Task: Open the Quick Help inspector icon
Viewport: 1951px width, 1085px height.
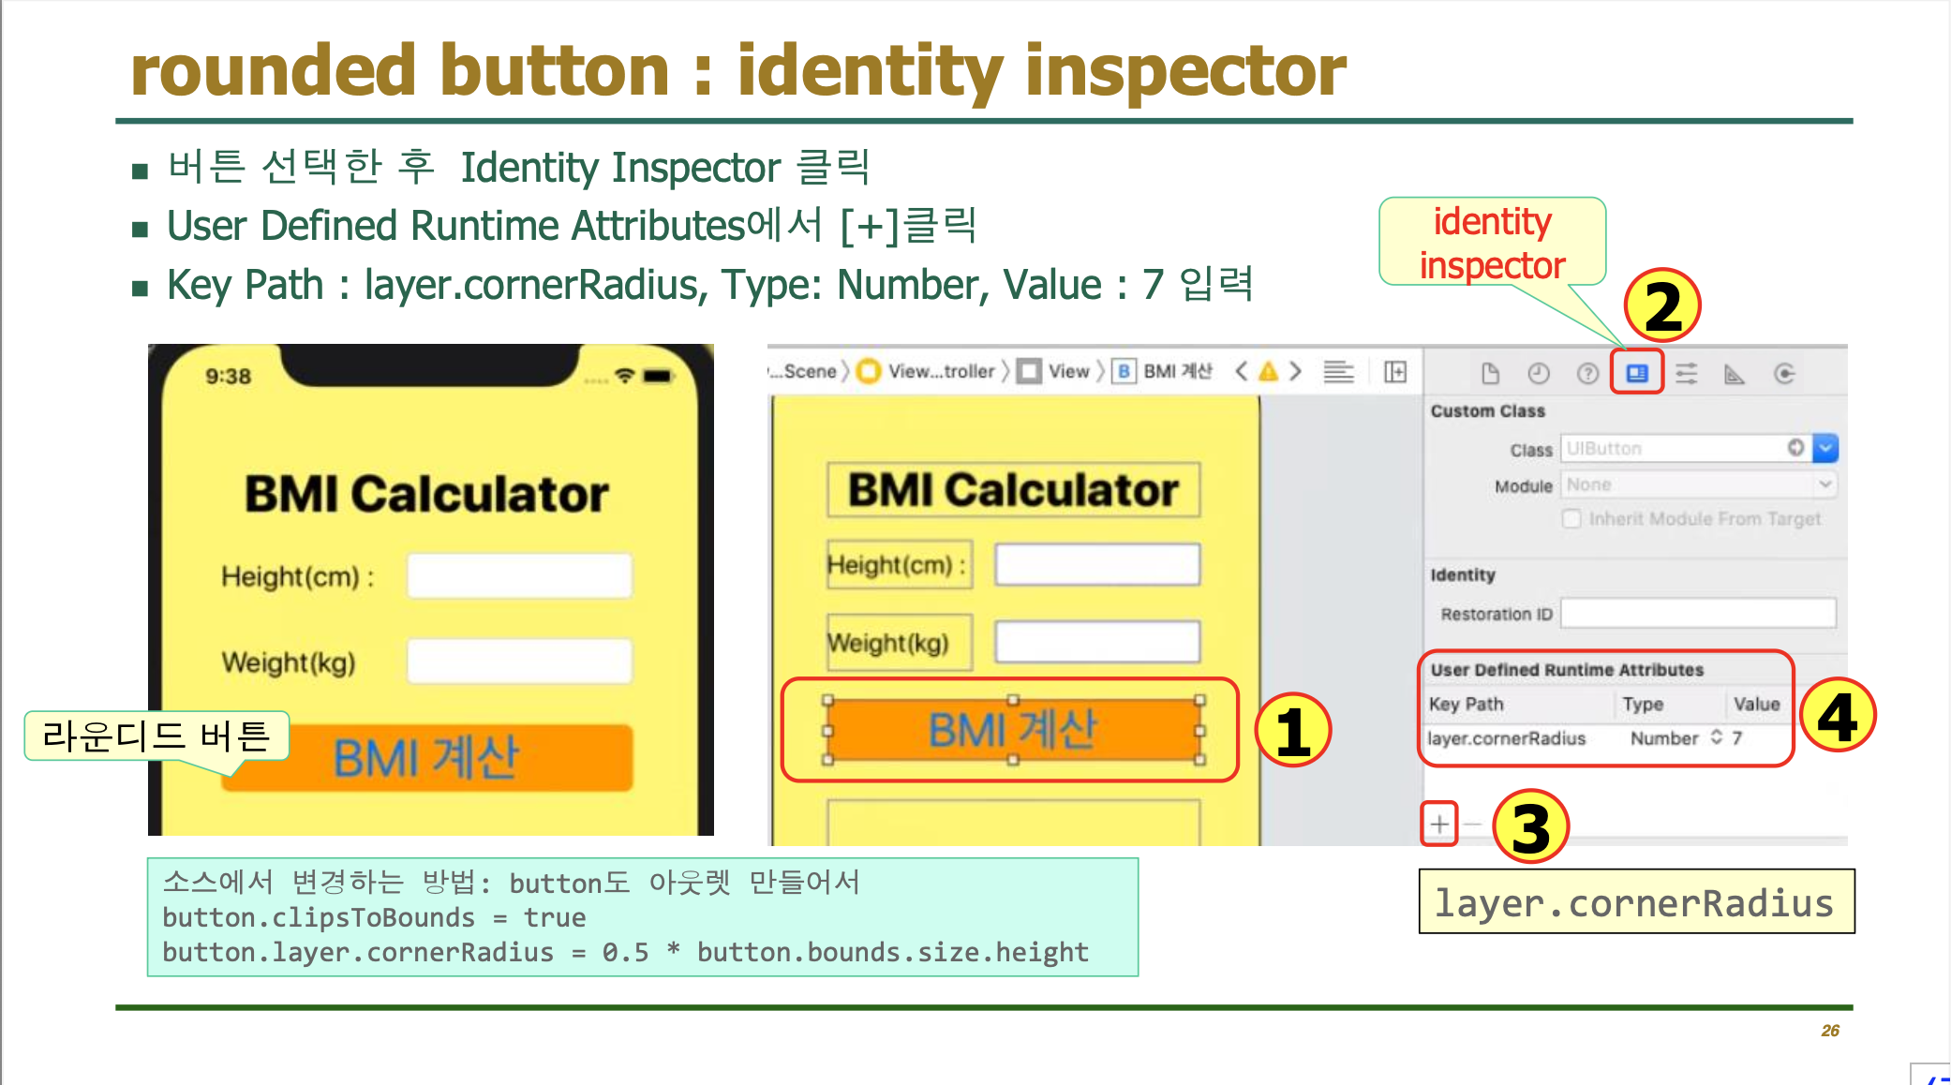Action: (x=1587, y=374)
